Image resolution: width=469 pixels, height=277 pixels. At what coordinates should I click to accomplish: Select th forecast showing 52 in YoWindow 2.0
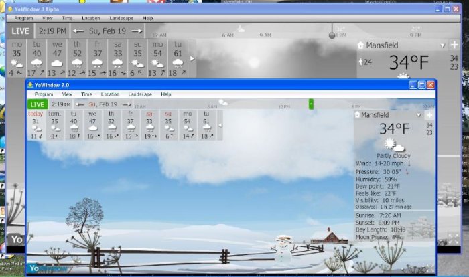click(x=111, y=125)
